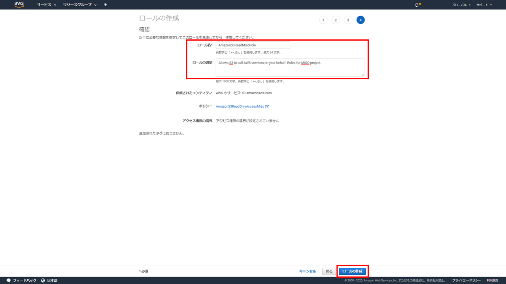506x284 pixels.
Task: Click the 戻る button
Action: click(329, 271)
